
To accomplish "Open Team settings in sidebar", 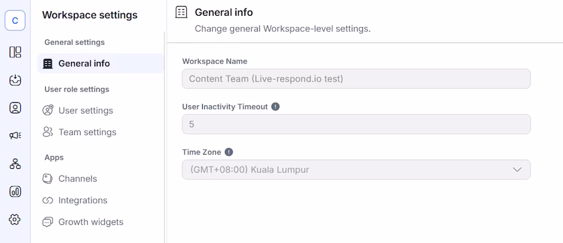I will click(x=87, y=132).
